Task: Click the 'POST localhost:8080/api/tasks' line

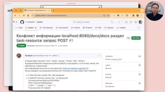Action: pos(40,83)
